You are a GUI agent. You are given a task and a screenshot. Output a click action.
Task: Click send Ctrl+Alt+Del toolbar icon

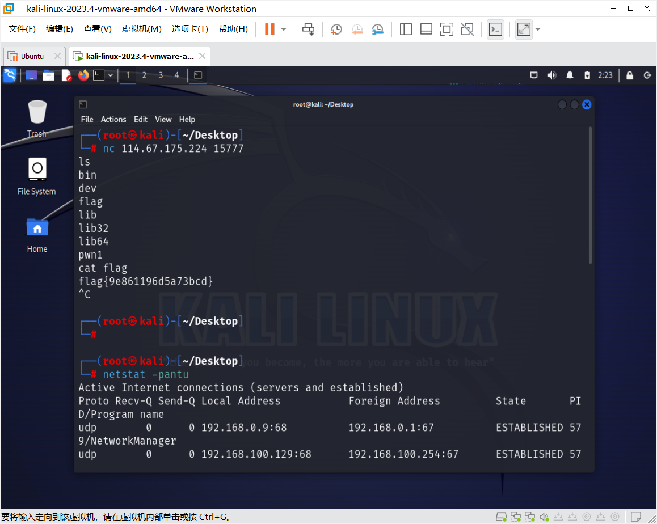pos(309,29)
